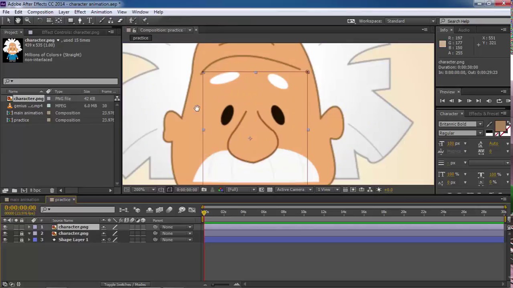Switch to the main animation timeline tab

(x=24, y=200)
